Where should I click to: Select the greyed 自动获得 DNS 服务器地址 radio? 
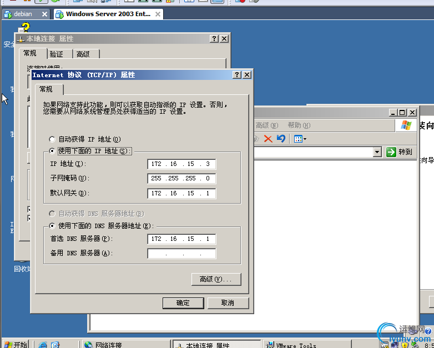[97, 214]
